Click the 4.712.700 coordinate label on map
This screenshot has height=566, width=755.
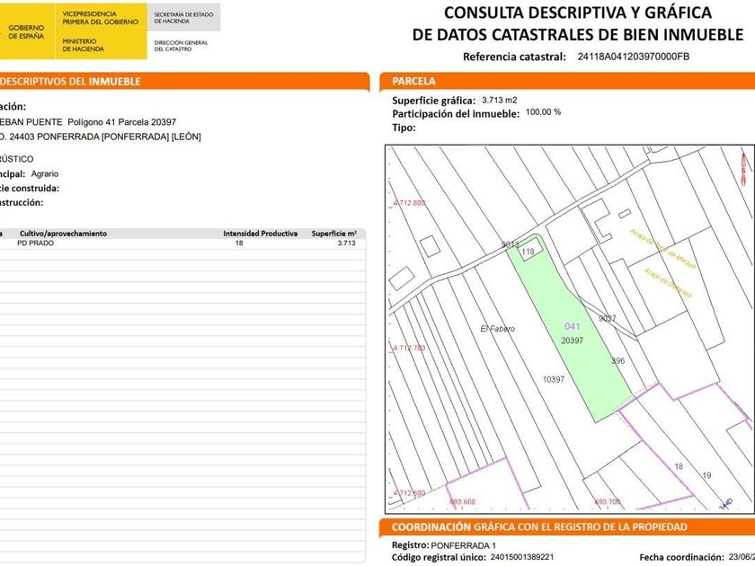(x=409, y=348)
